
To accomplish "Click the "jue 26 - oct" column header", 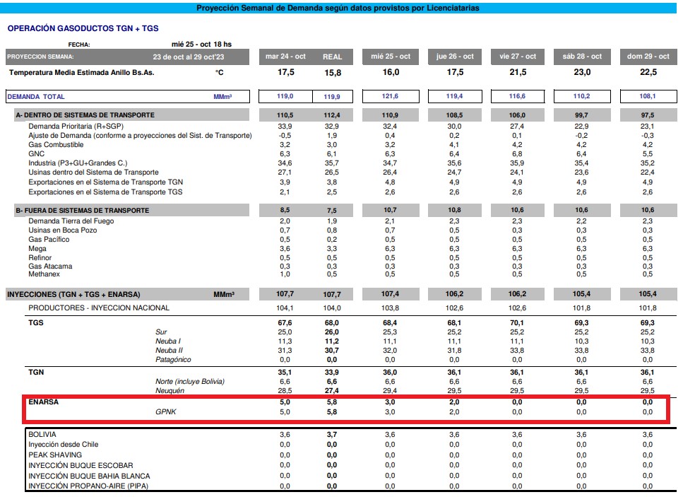I will 455,56.
